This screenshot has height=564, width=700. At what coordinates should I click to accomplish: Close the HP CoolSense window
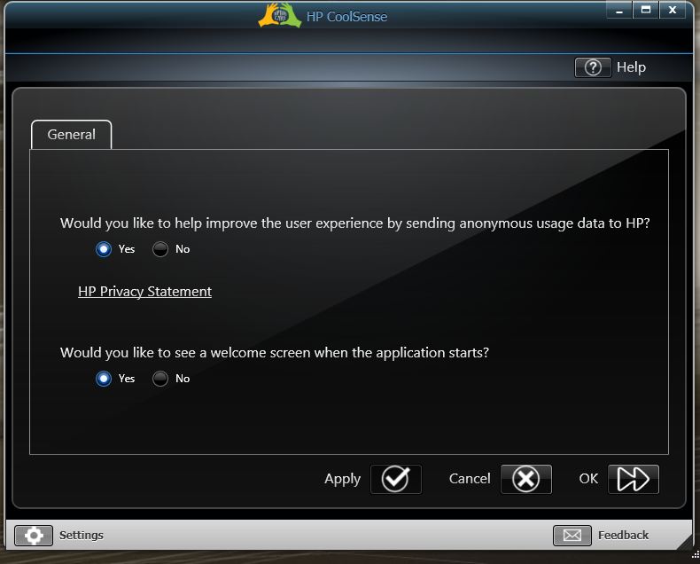(x=673, y=11)
